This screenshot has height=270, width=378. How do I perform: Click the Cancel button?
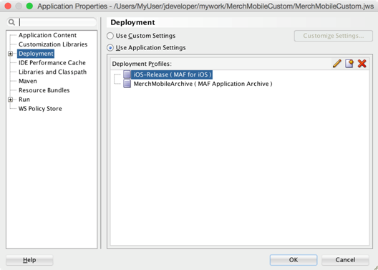345,260
